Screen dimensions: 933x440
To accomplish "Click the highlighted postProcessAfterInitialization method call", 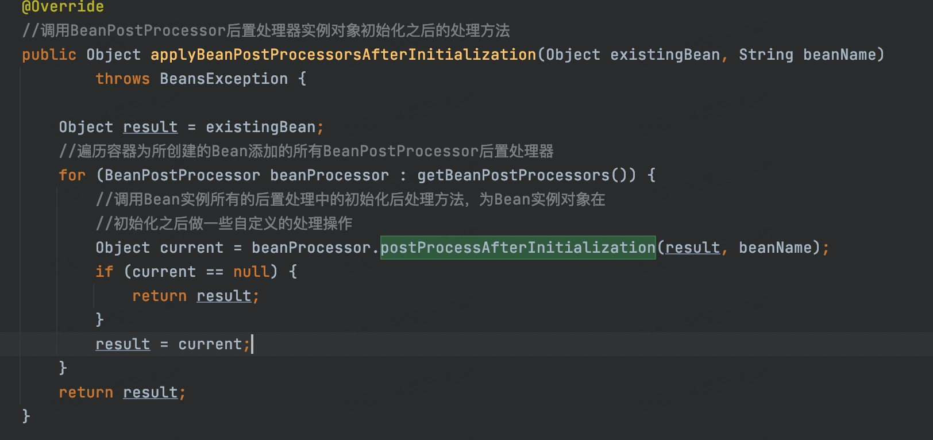I will [x=518, y=248].
